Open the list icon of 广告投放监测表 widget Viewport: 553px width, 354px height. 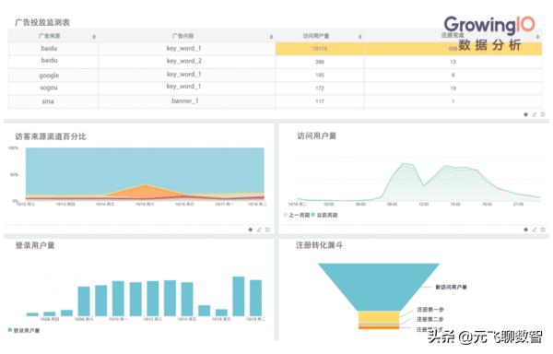pyautogui.click(x=543, y=114)
